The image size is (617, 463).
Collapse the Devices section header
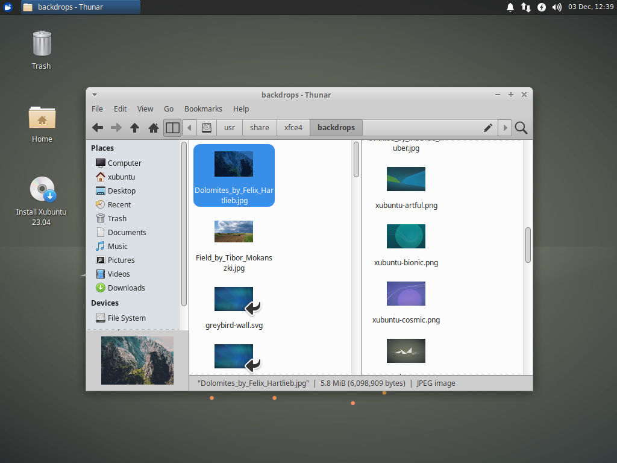tap(105, 303)
